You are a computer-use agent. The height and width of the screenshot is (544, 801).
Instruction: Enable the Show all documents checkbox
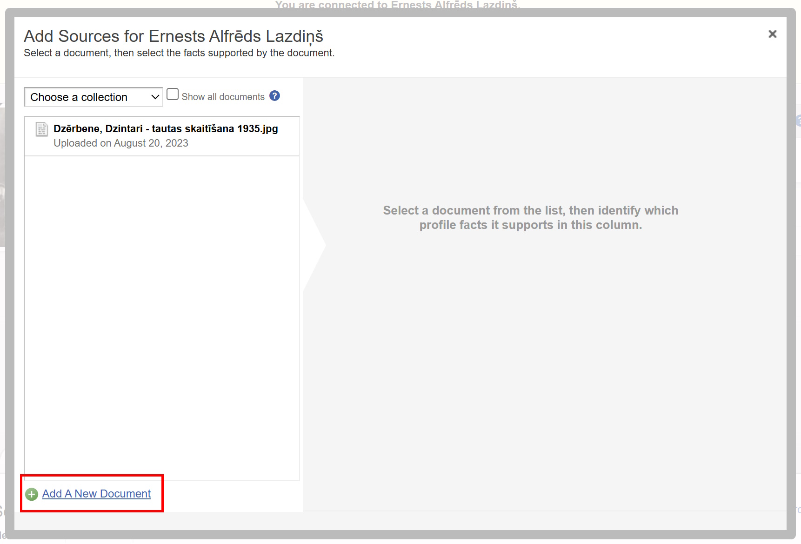[173, 94]
